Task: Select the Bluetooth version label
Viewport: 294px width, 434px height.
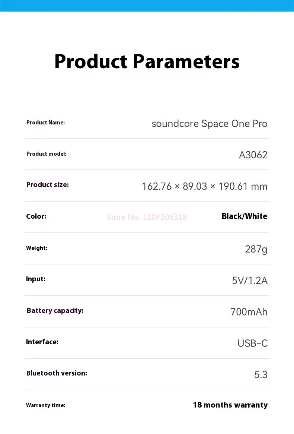Action: click(57, 373)
